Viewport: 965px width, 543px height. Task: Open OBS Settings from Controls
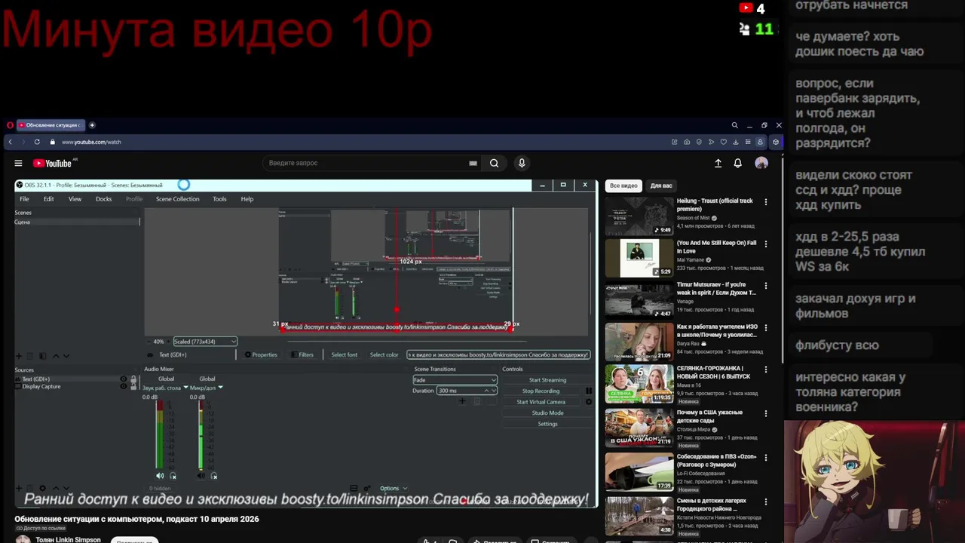point(547,424)
